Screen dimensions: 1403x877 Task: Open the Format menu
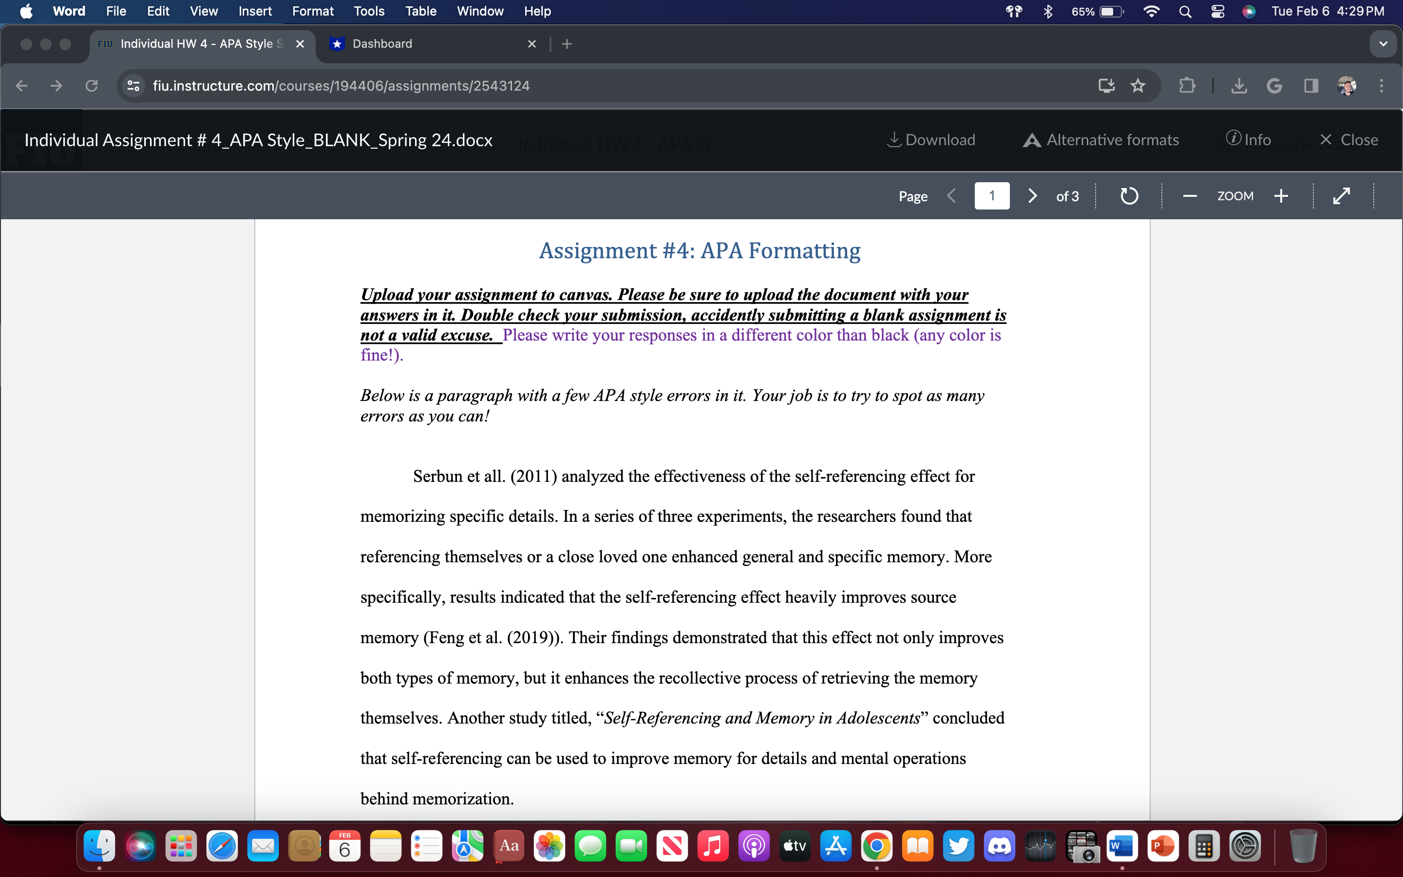pyautogui.click(x=312, y=11)
